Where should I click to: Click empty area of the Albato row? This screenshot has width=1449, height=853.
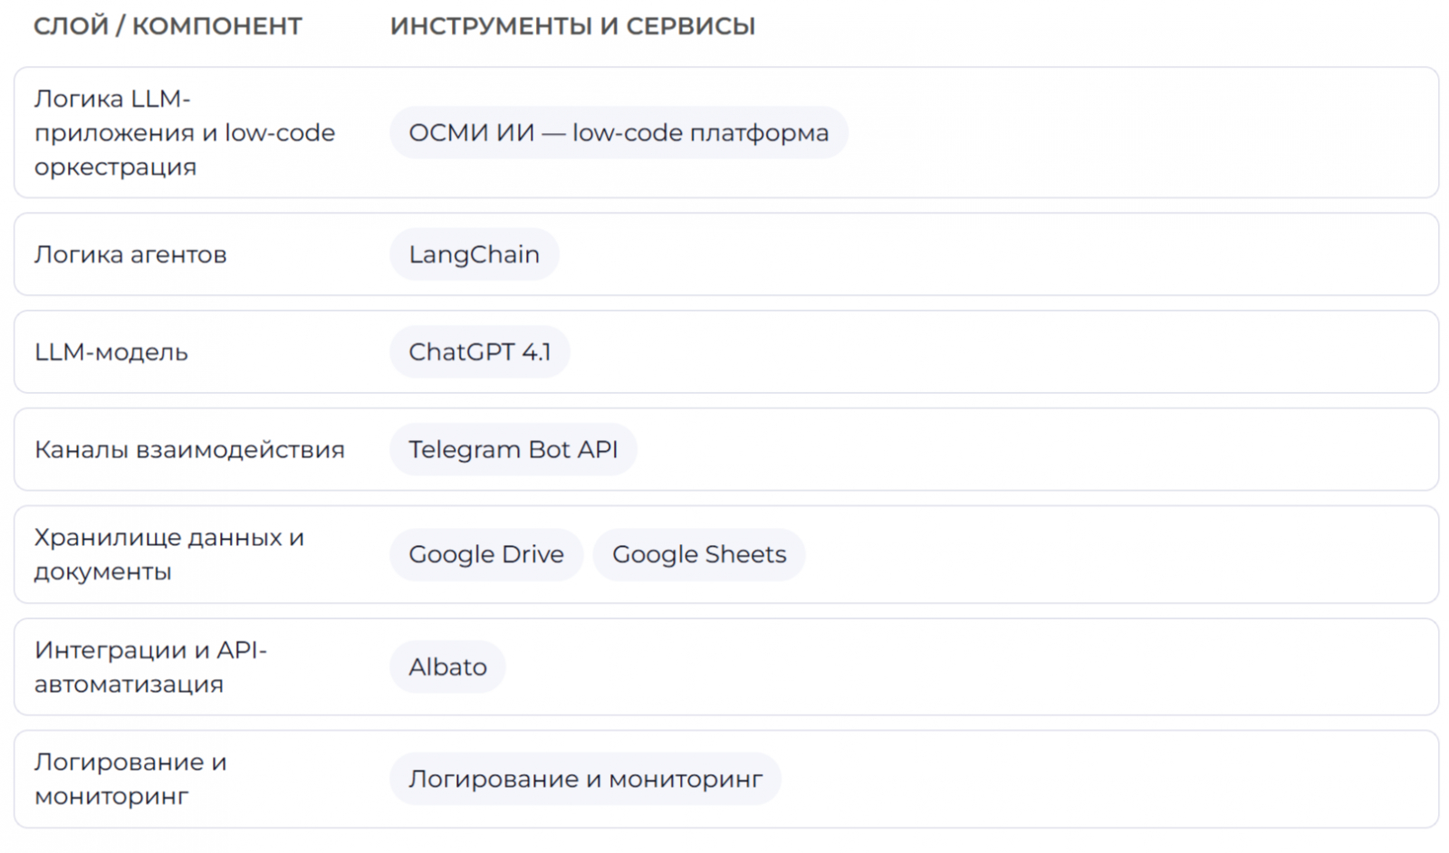(x=996, y=667)
